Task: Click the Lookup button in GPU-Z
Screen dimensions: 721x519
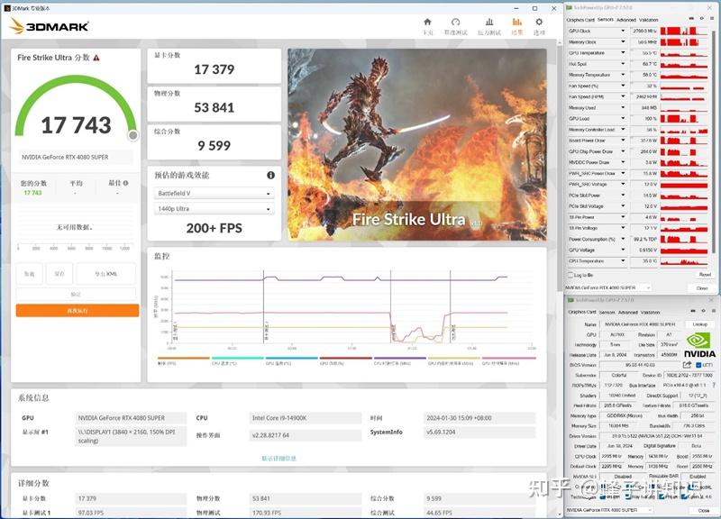Action: point(699,324)
